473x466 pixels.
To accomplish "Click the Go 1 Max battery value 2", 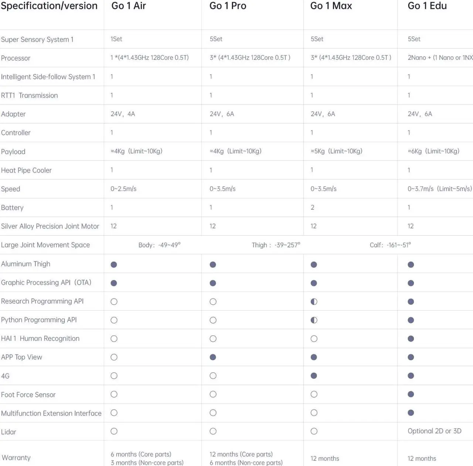I will (313, 208).
